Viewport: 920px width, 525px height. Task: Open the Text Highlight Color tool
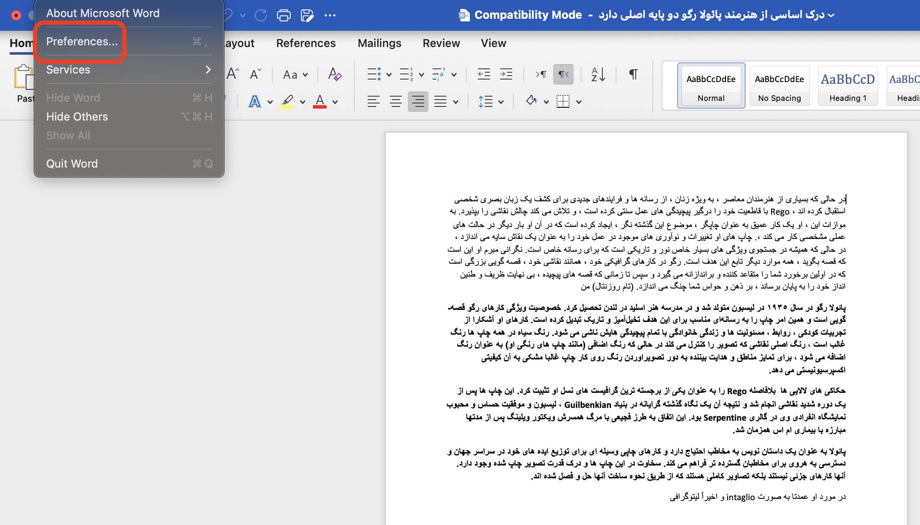point(288,101)
